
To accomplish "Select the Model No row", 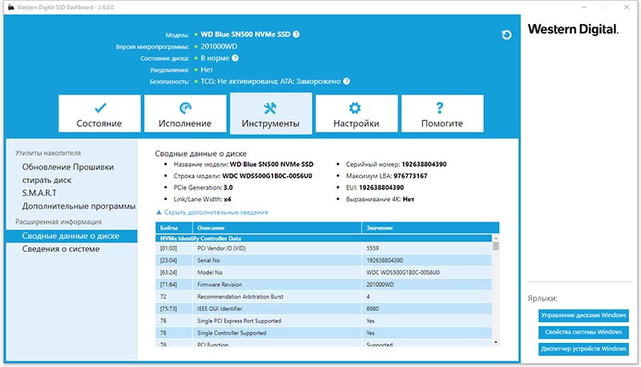I will [x=324, y=273].
